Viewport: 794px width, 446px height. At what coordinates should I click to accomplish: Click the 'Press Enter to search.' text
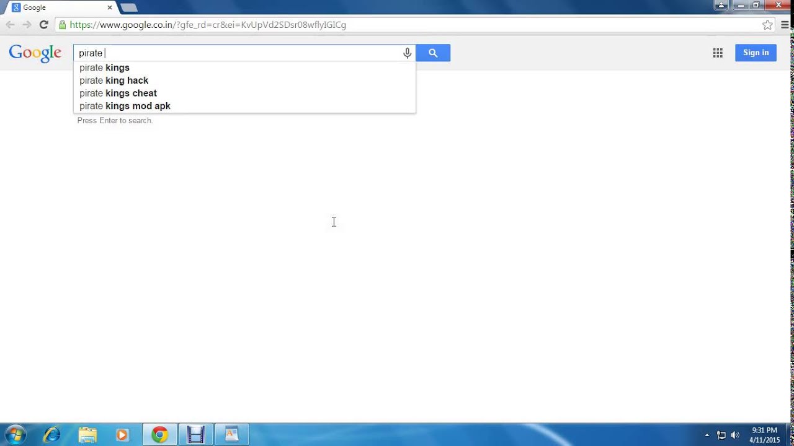click(x=115, y=121)
